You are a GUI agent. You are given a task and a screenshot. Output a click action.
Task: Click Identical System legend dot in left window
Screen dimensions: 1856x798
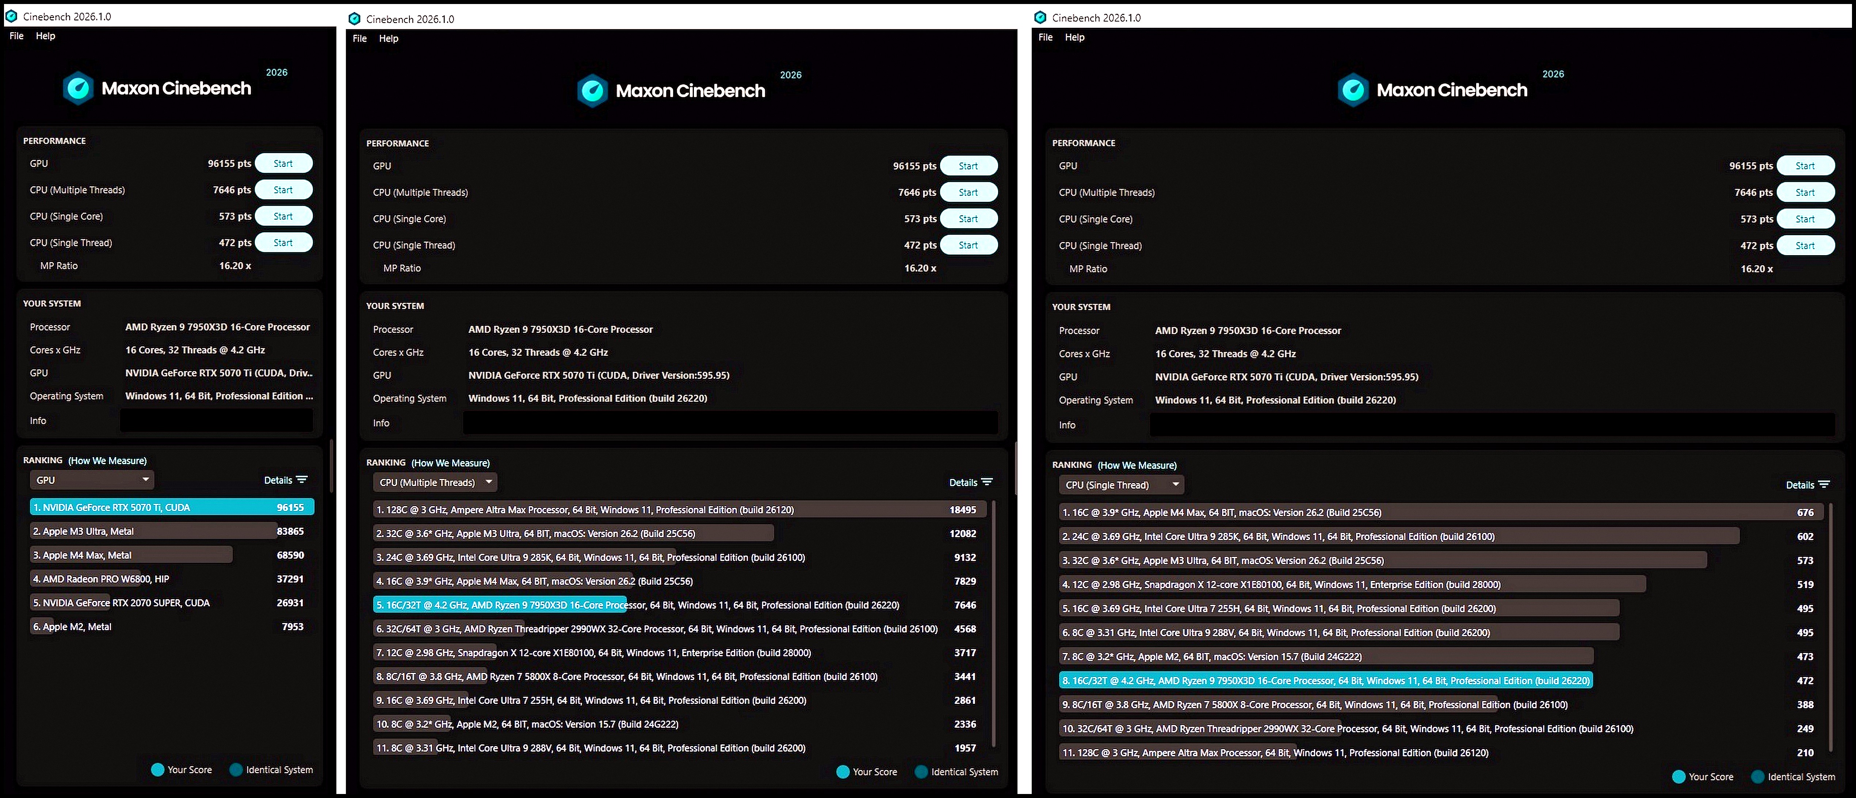pos(236,769)
